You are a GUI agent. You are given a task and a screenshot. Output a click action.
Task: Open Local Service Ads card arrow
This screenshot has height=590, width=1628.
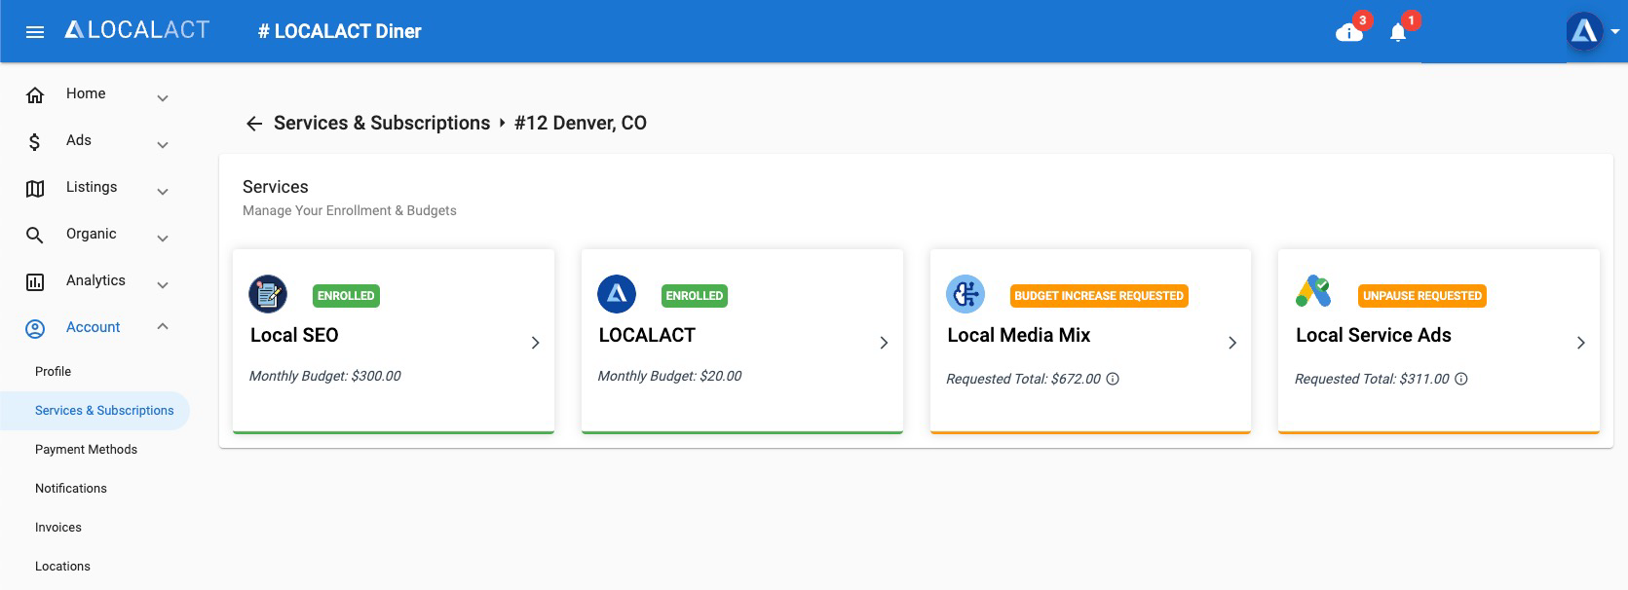(x=1581, y=343)
